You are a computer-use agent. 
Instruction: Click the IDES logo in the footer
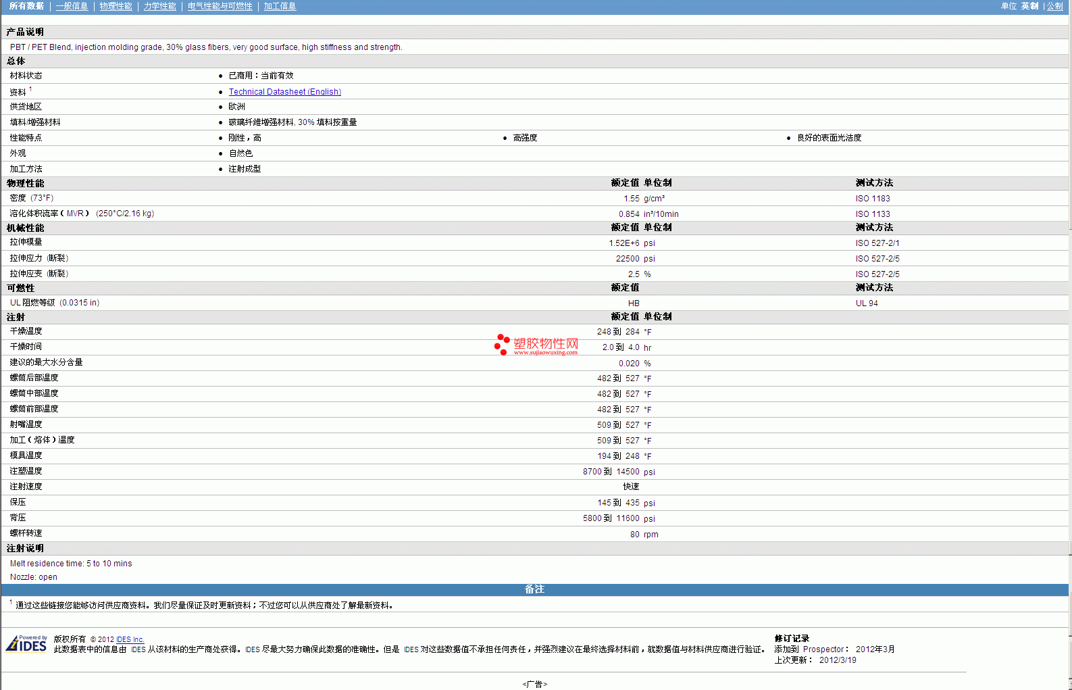tap(26, 644)
